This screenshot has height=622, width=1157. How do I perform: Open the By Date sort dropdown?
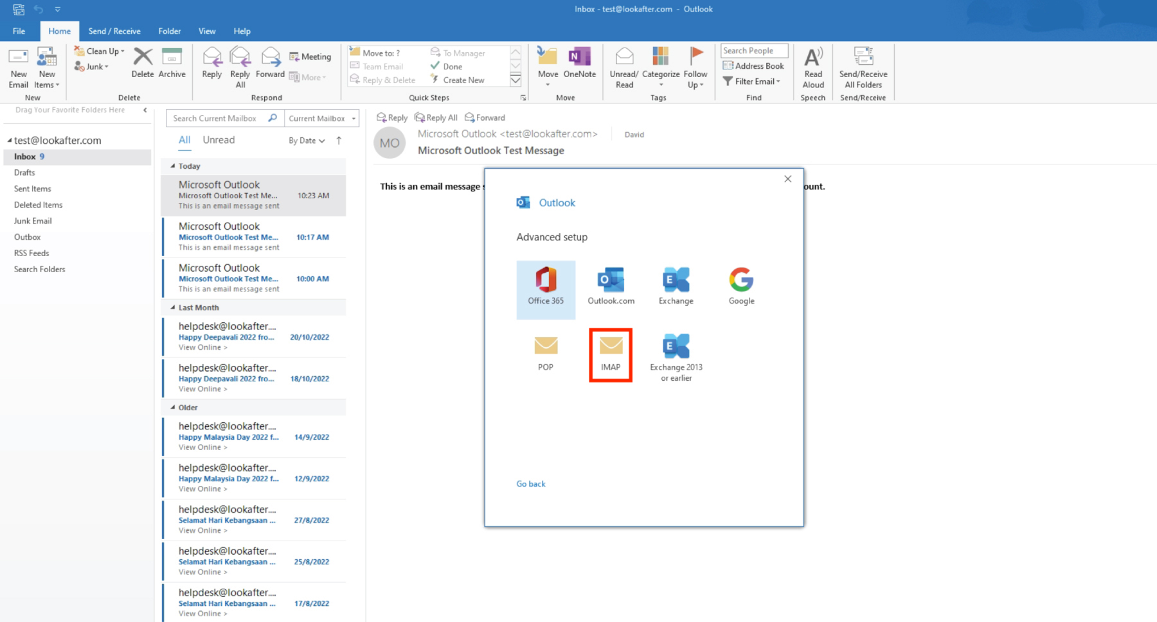[307, 141]
